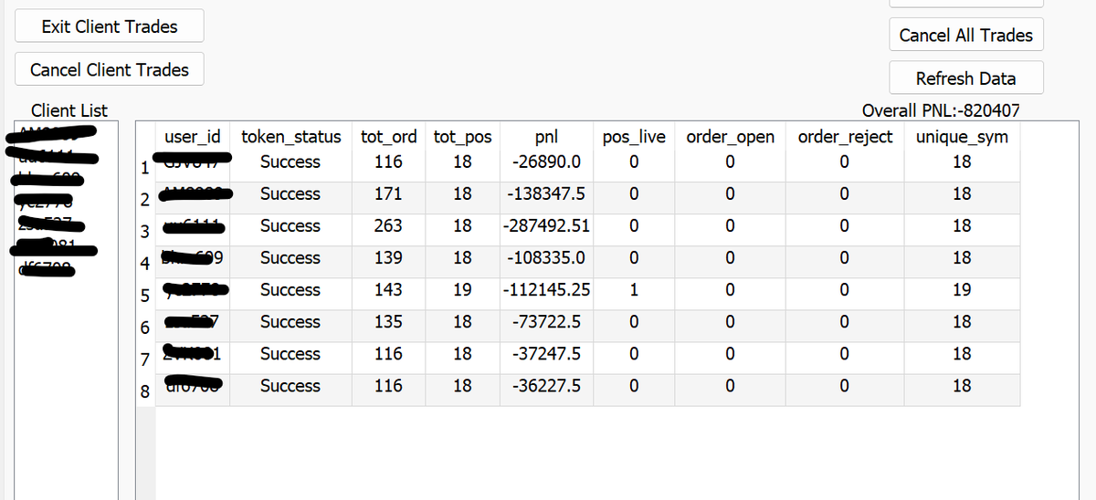The width and height of the screenshot is (1096, 500).
Task: Select row number 3 header
Action: (144, 232)
